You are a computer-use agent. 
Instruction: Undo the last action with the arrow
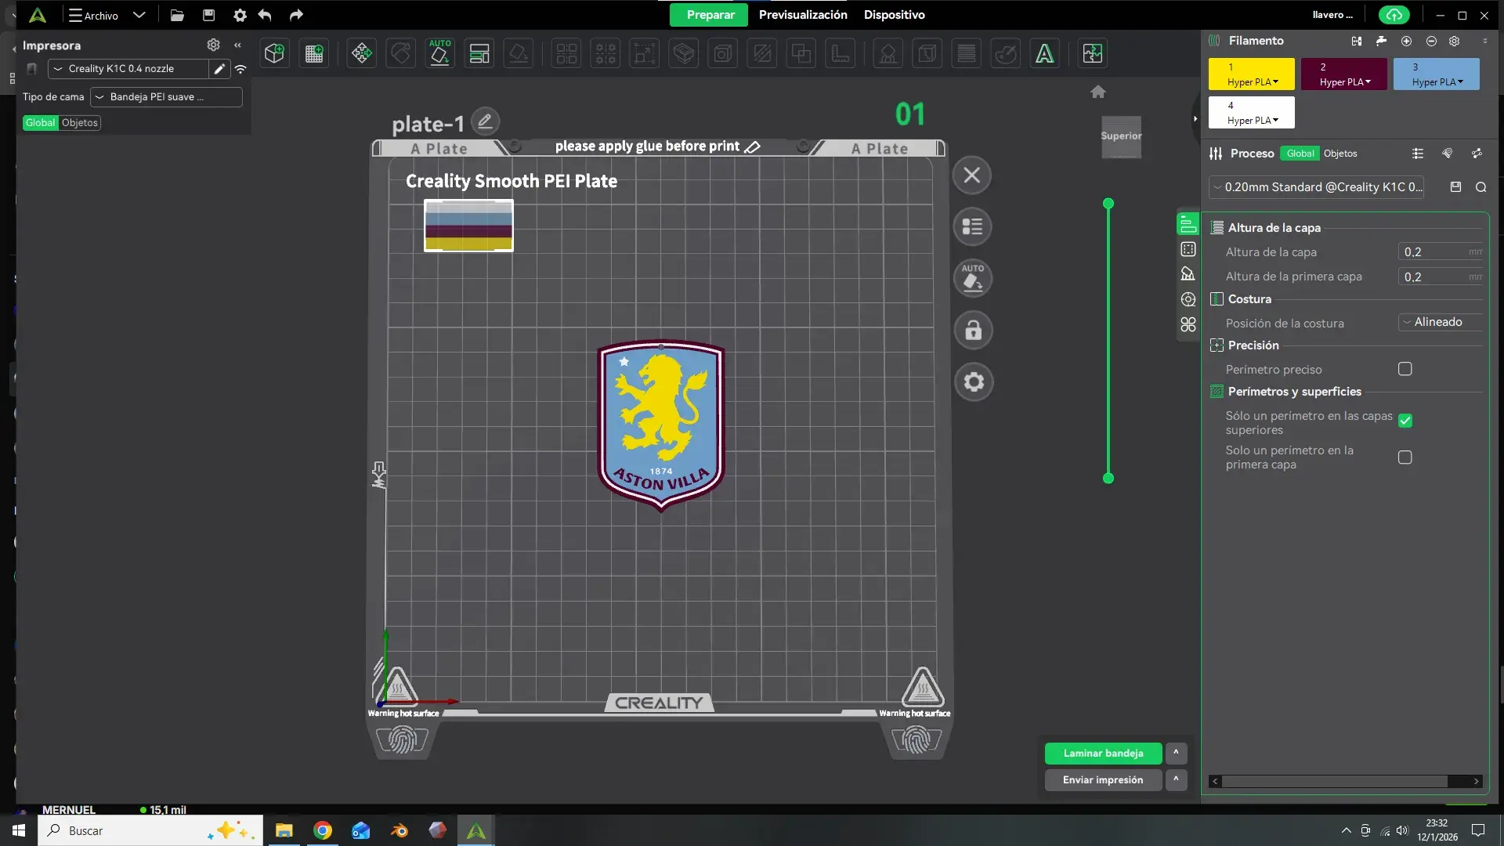(x=265, y=15)
